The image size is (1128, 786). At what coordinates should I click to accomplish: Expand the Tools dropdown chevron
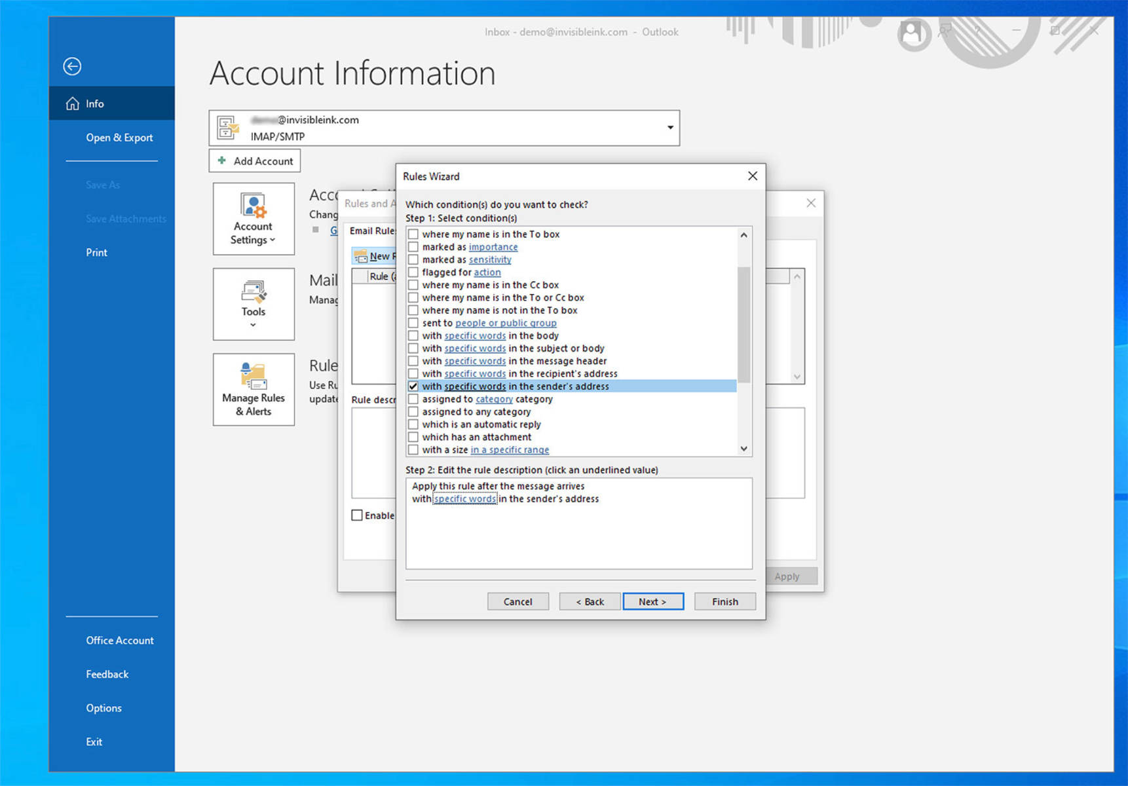click(254, 325)
